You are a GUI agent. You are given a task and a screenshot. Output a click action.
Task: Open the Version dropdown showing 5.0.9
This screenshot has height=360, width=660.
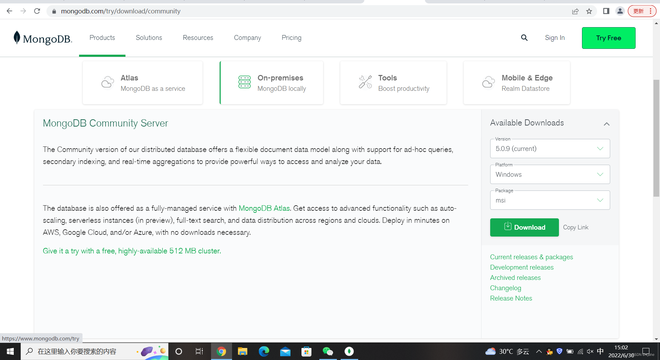(550, 149)
